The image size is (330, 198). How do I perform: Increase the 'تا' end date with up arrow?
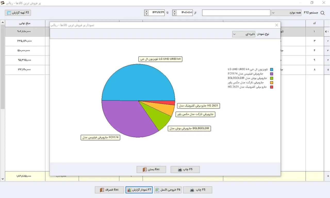(146, 11)
